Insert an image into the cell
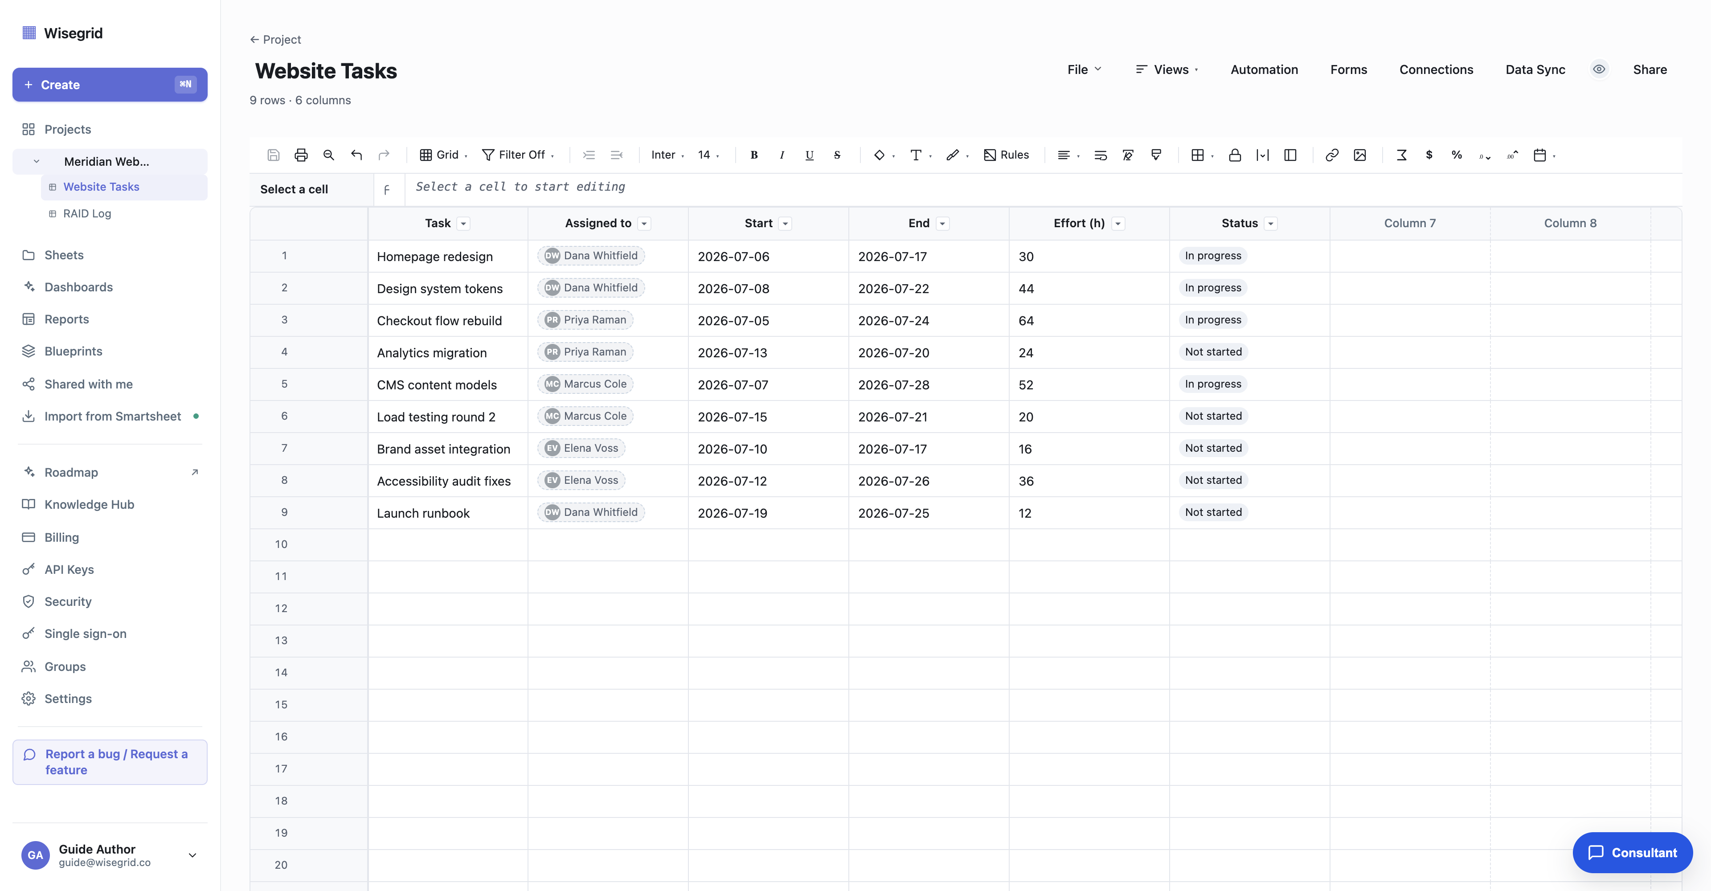This screenshot has height=891, width=1711. click(x=1359, y=155)
